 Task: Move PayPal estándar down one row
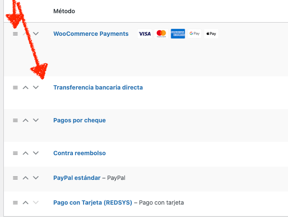[36, 178]
